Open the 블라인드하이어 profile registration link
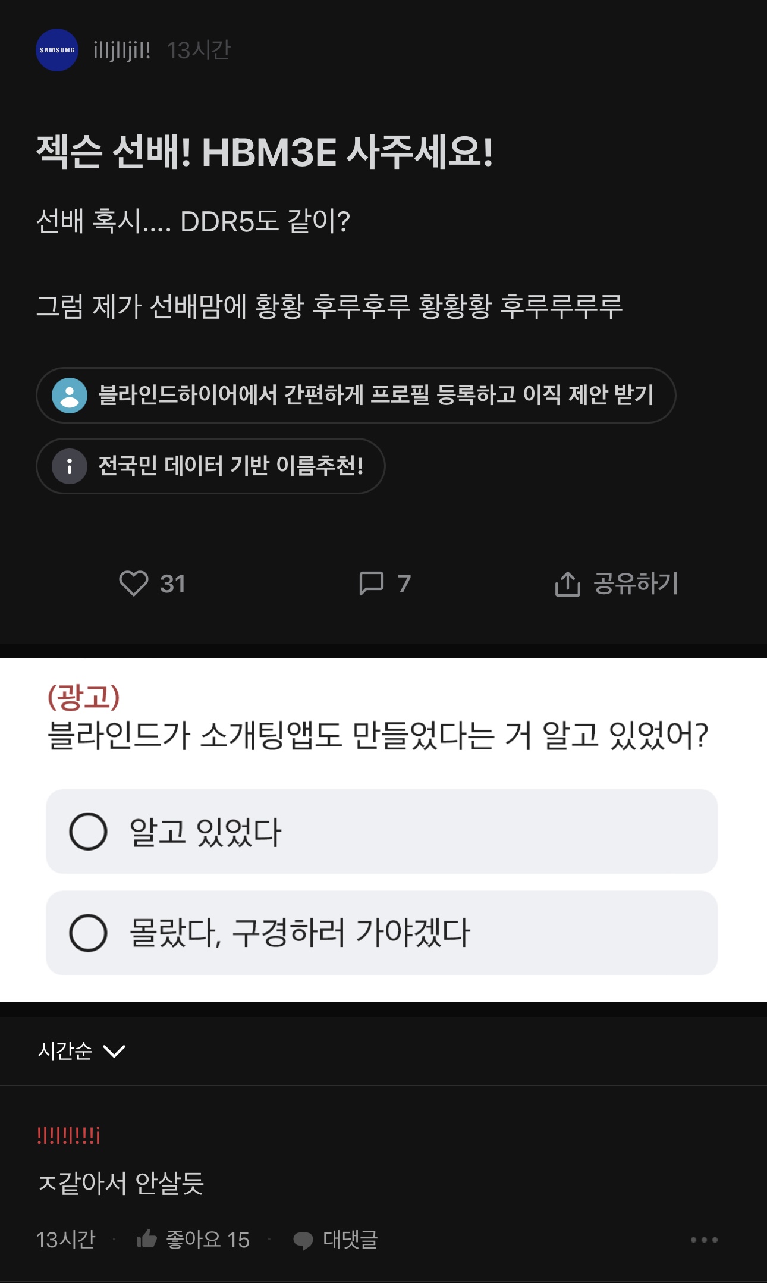767x1283 pixels. coord(376,395)
